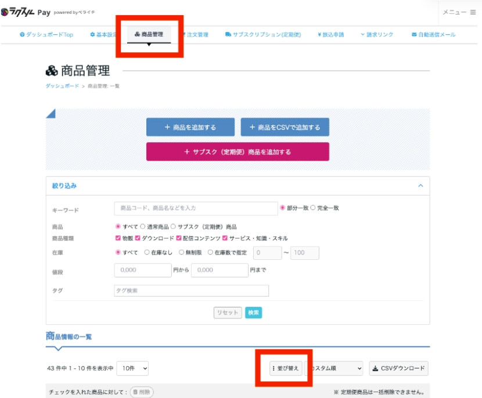The image size is (482, 398).
Task: Switch to the 注文管理 tab
Action: click(196, 35)
